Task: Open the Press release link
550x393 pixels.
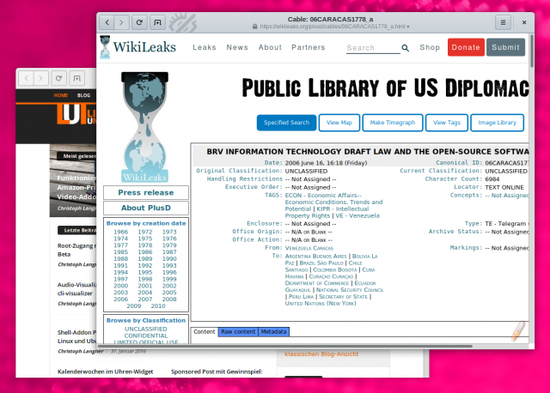Action: (146, 193)
